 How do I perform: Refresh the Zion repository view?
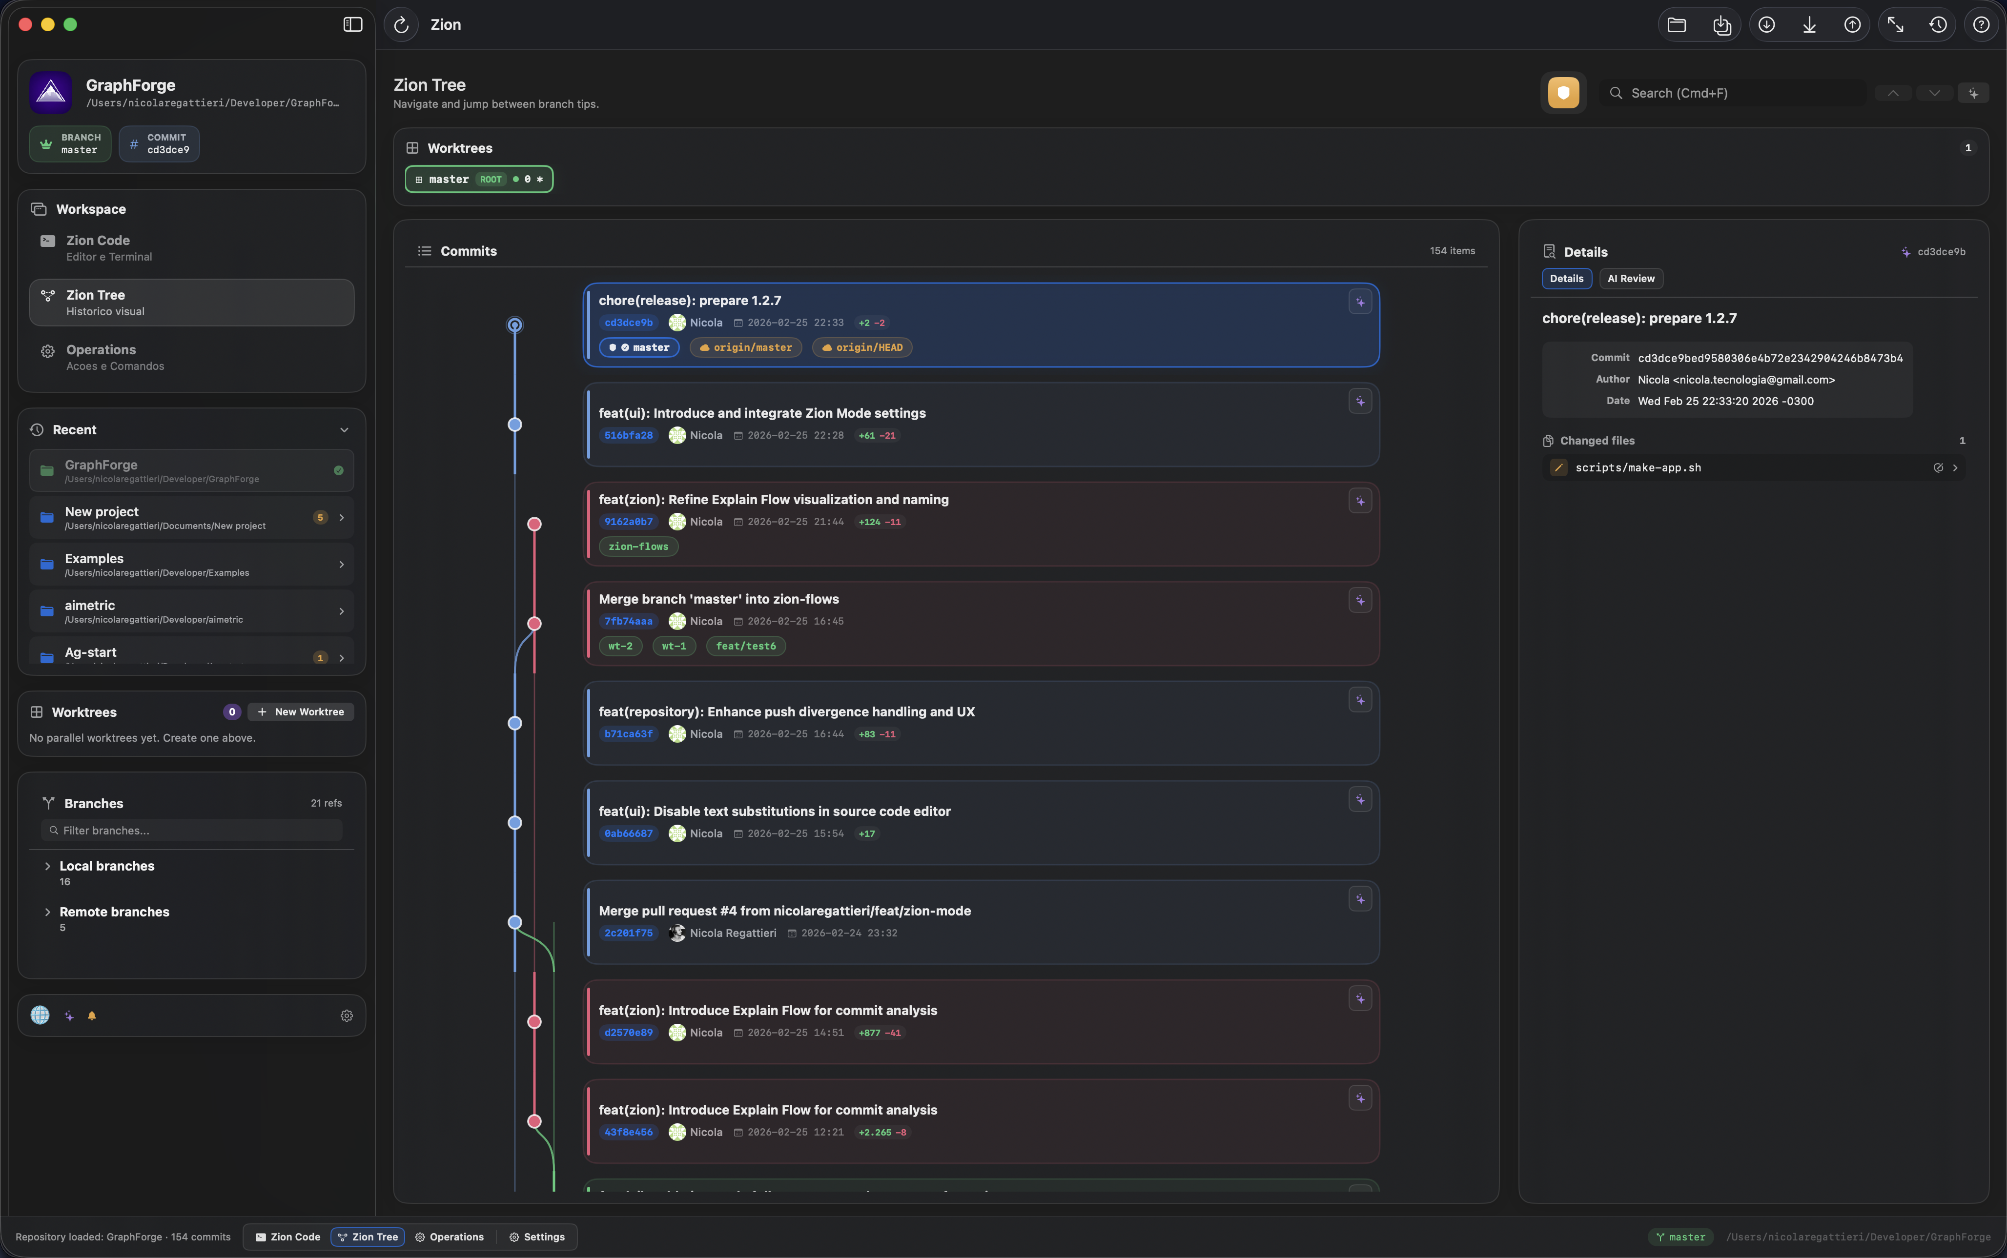coord(401,24)
